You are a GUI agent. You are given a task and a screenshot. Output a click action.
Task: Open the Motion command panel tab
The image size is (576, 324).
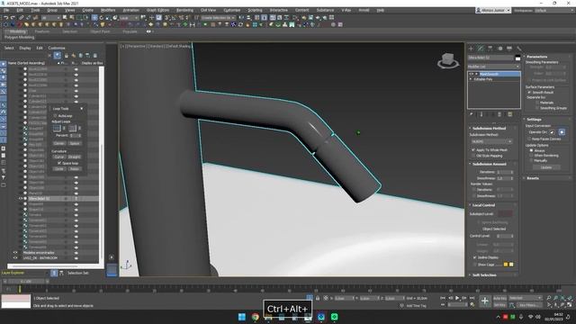coord(499,49)
